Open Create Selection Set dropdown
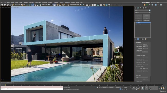This screenshot has width=167, height=93. 75,5
